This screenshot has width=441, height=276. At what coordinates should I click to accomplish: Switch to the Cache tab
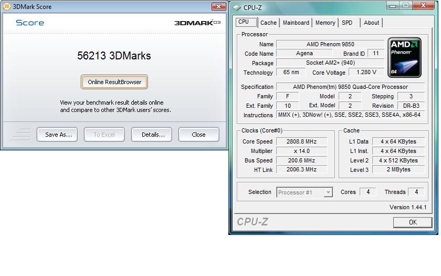268,23
